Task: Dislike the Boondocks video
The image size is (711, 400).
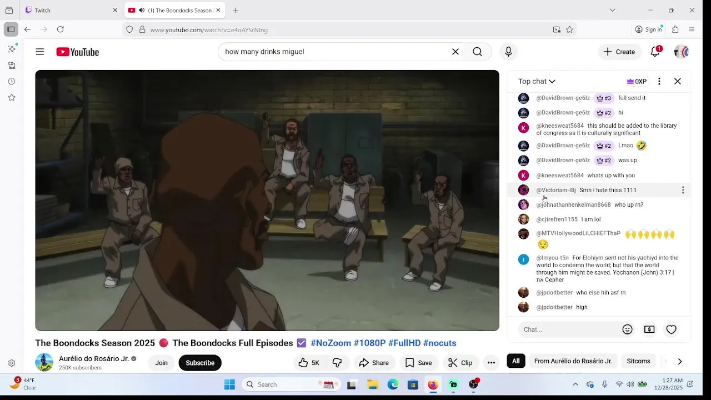Action: pyautogui.click(x=337, y=363)
